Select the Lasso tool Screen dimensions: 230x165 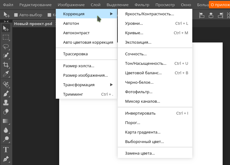(6, 47)
